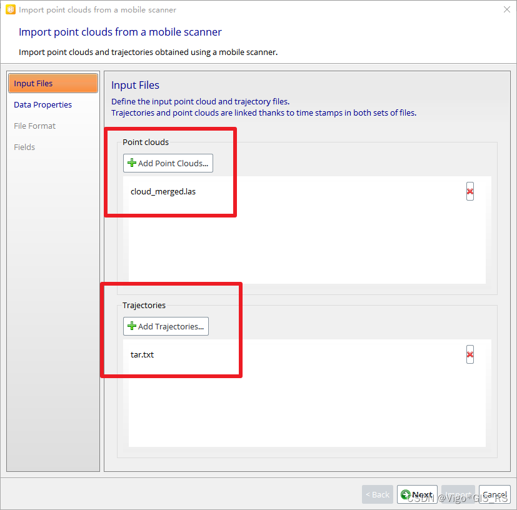Click the disabled Back button

(x=378, y=494)
